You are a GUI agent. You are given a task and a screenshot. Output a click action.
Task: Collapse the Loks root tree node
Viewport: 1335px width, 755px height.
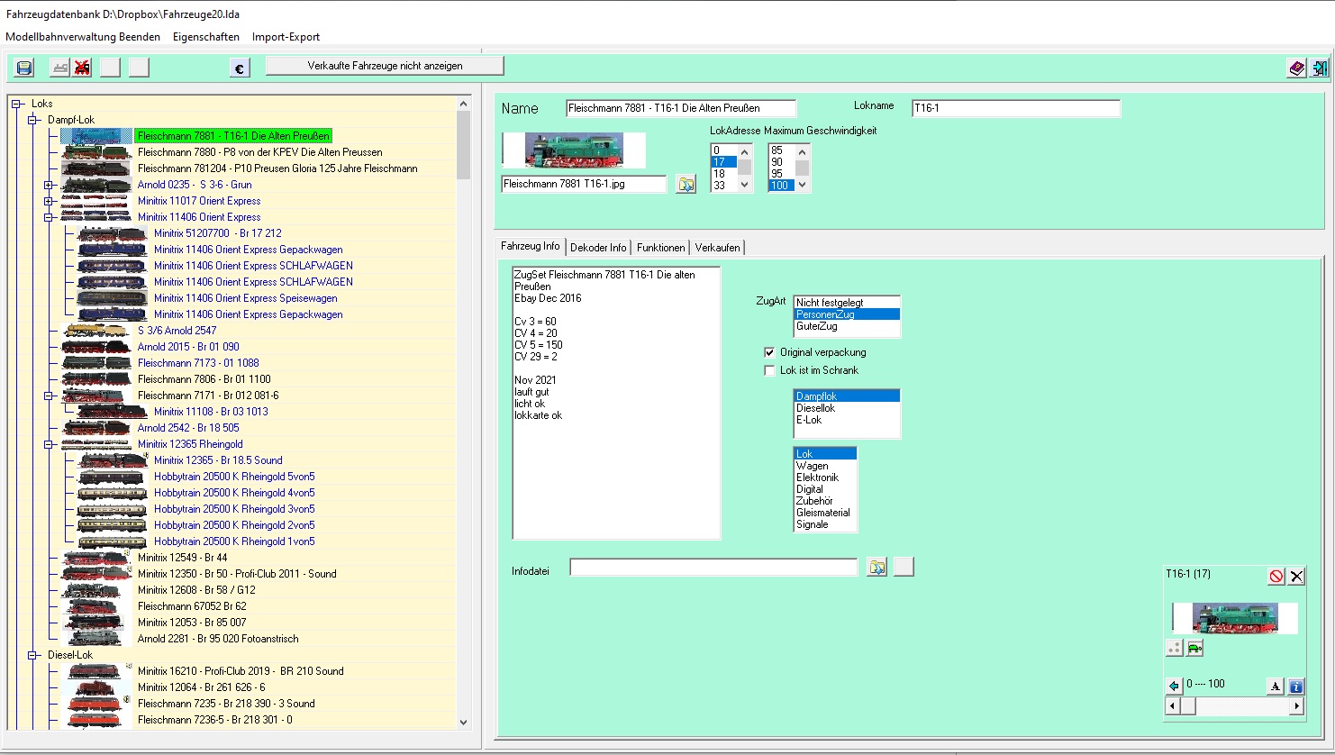coord(16,104)
